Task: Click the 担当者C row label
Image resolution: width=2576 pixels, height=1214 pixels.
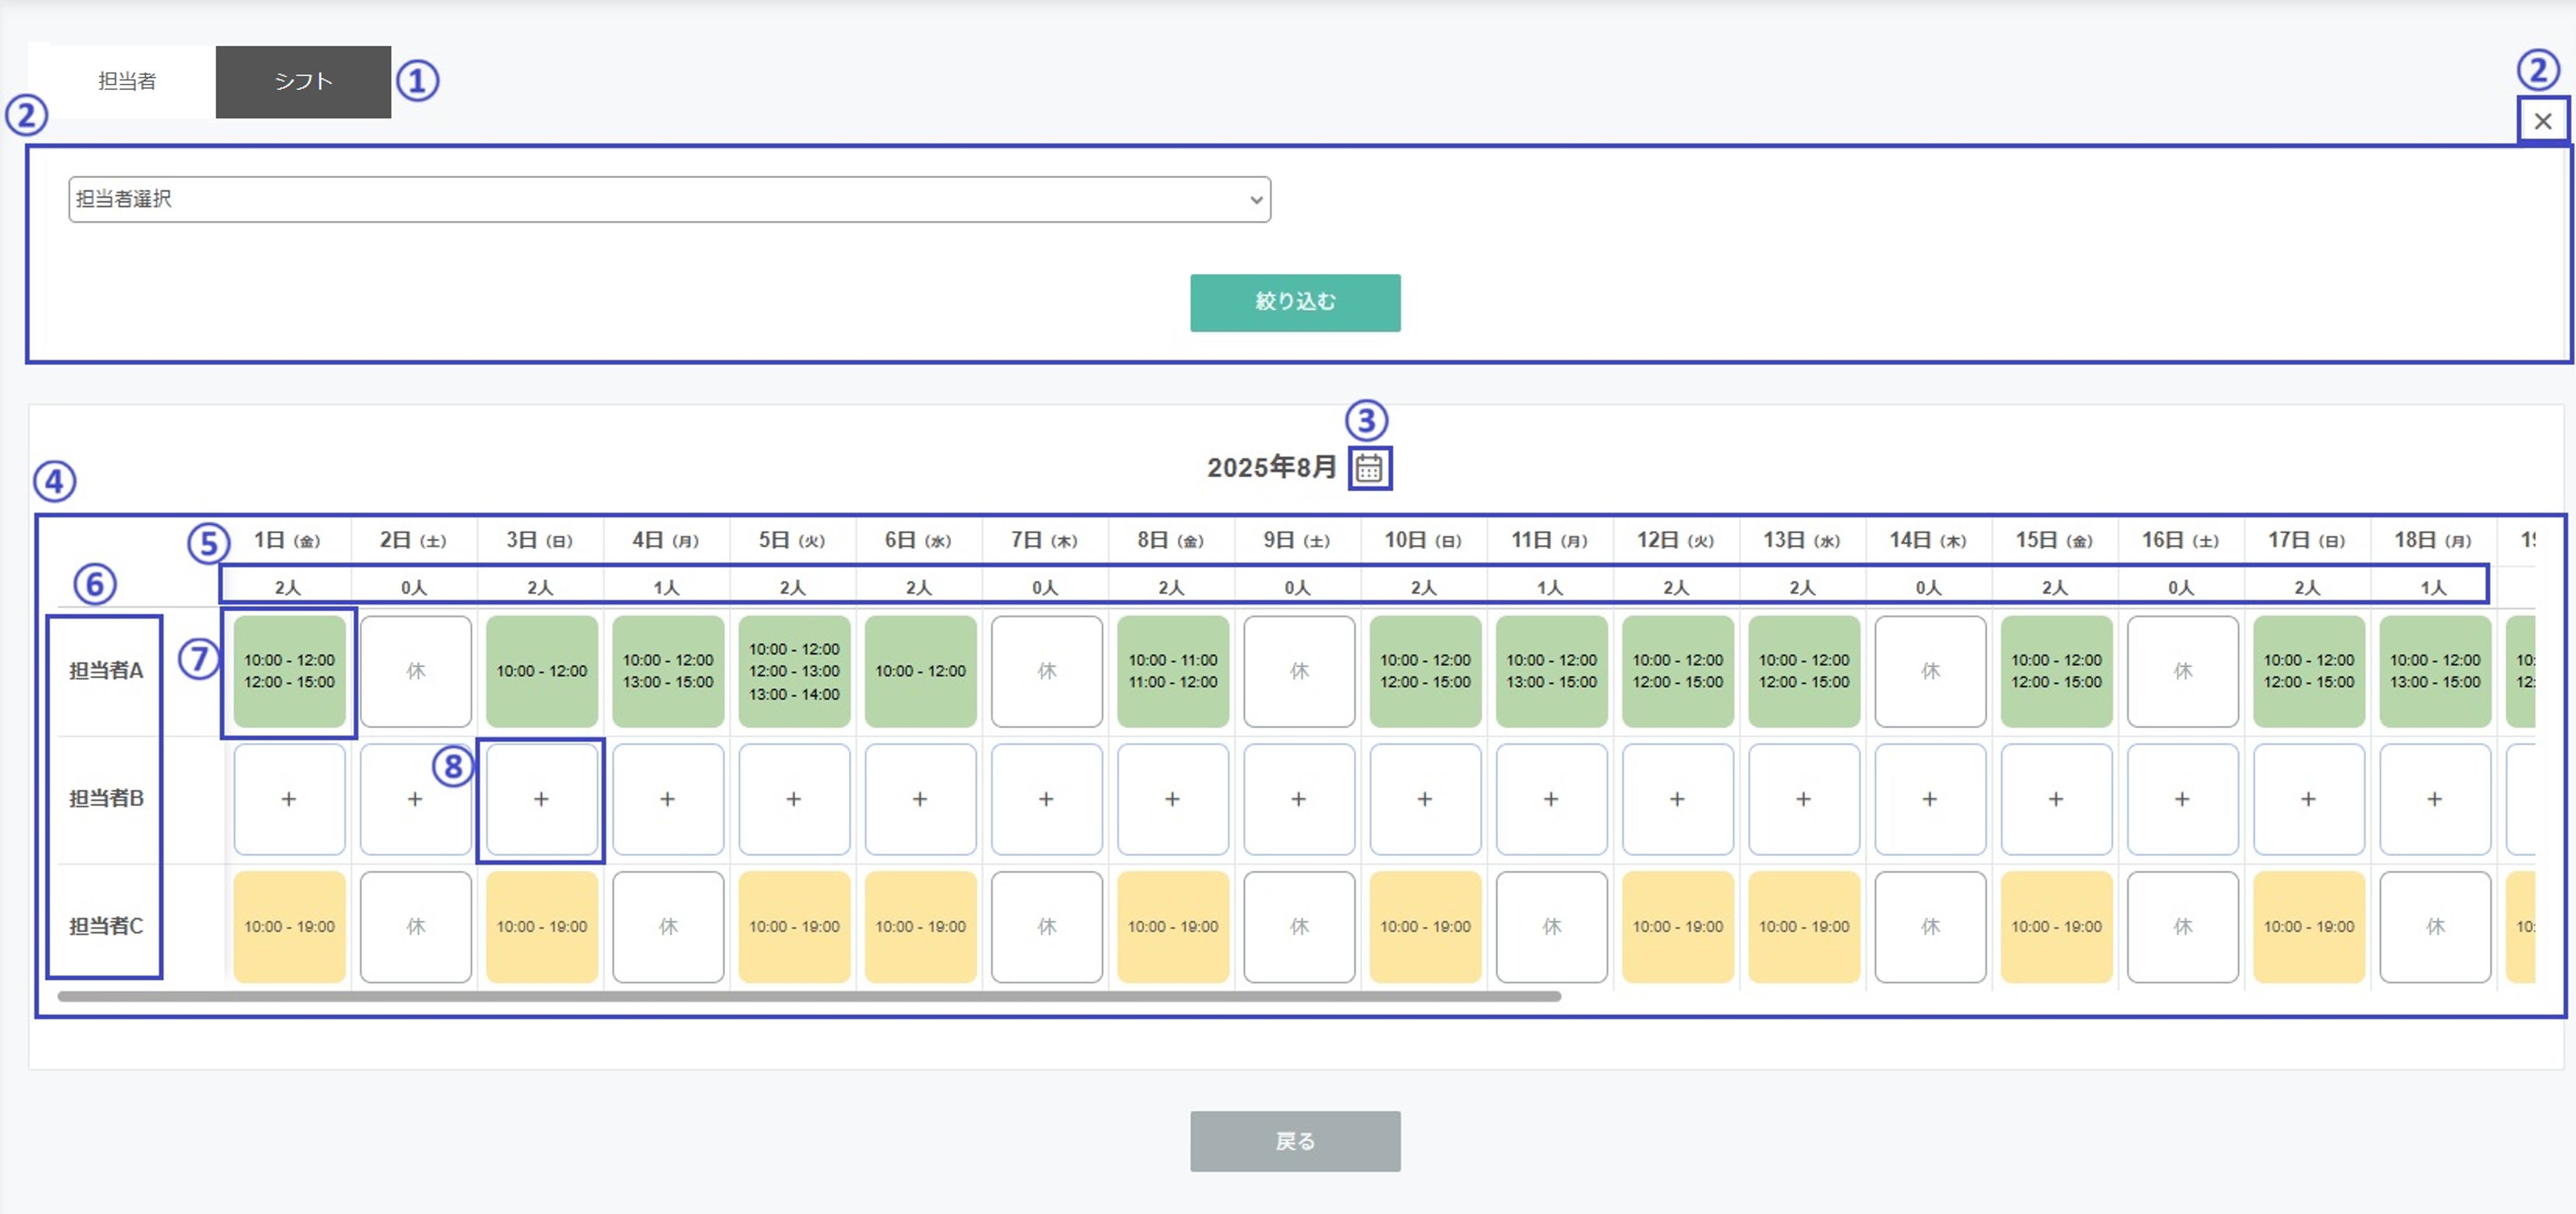Action: pyautogui.click(x=106, y=926)
